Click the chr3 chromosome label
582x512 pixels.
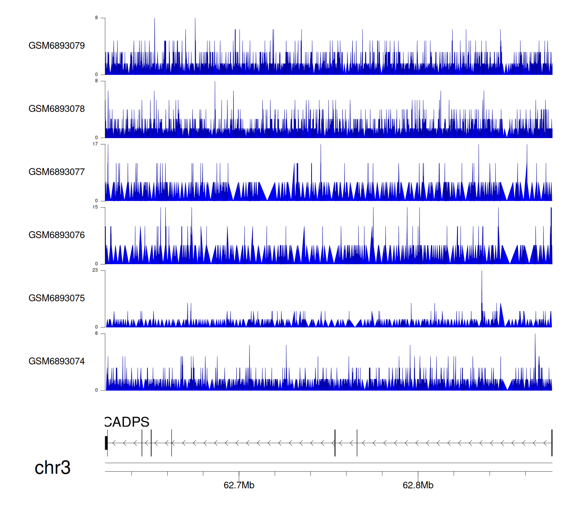(52, 468)
